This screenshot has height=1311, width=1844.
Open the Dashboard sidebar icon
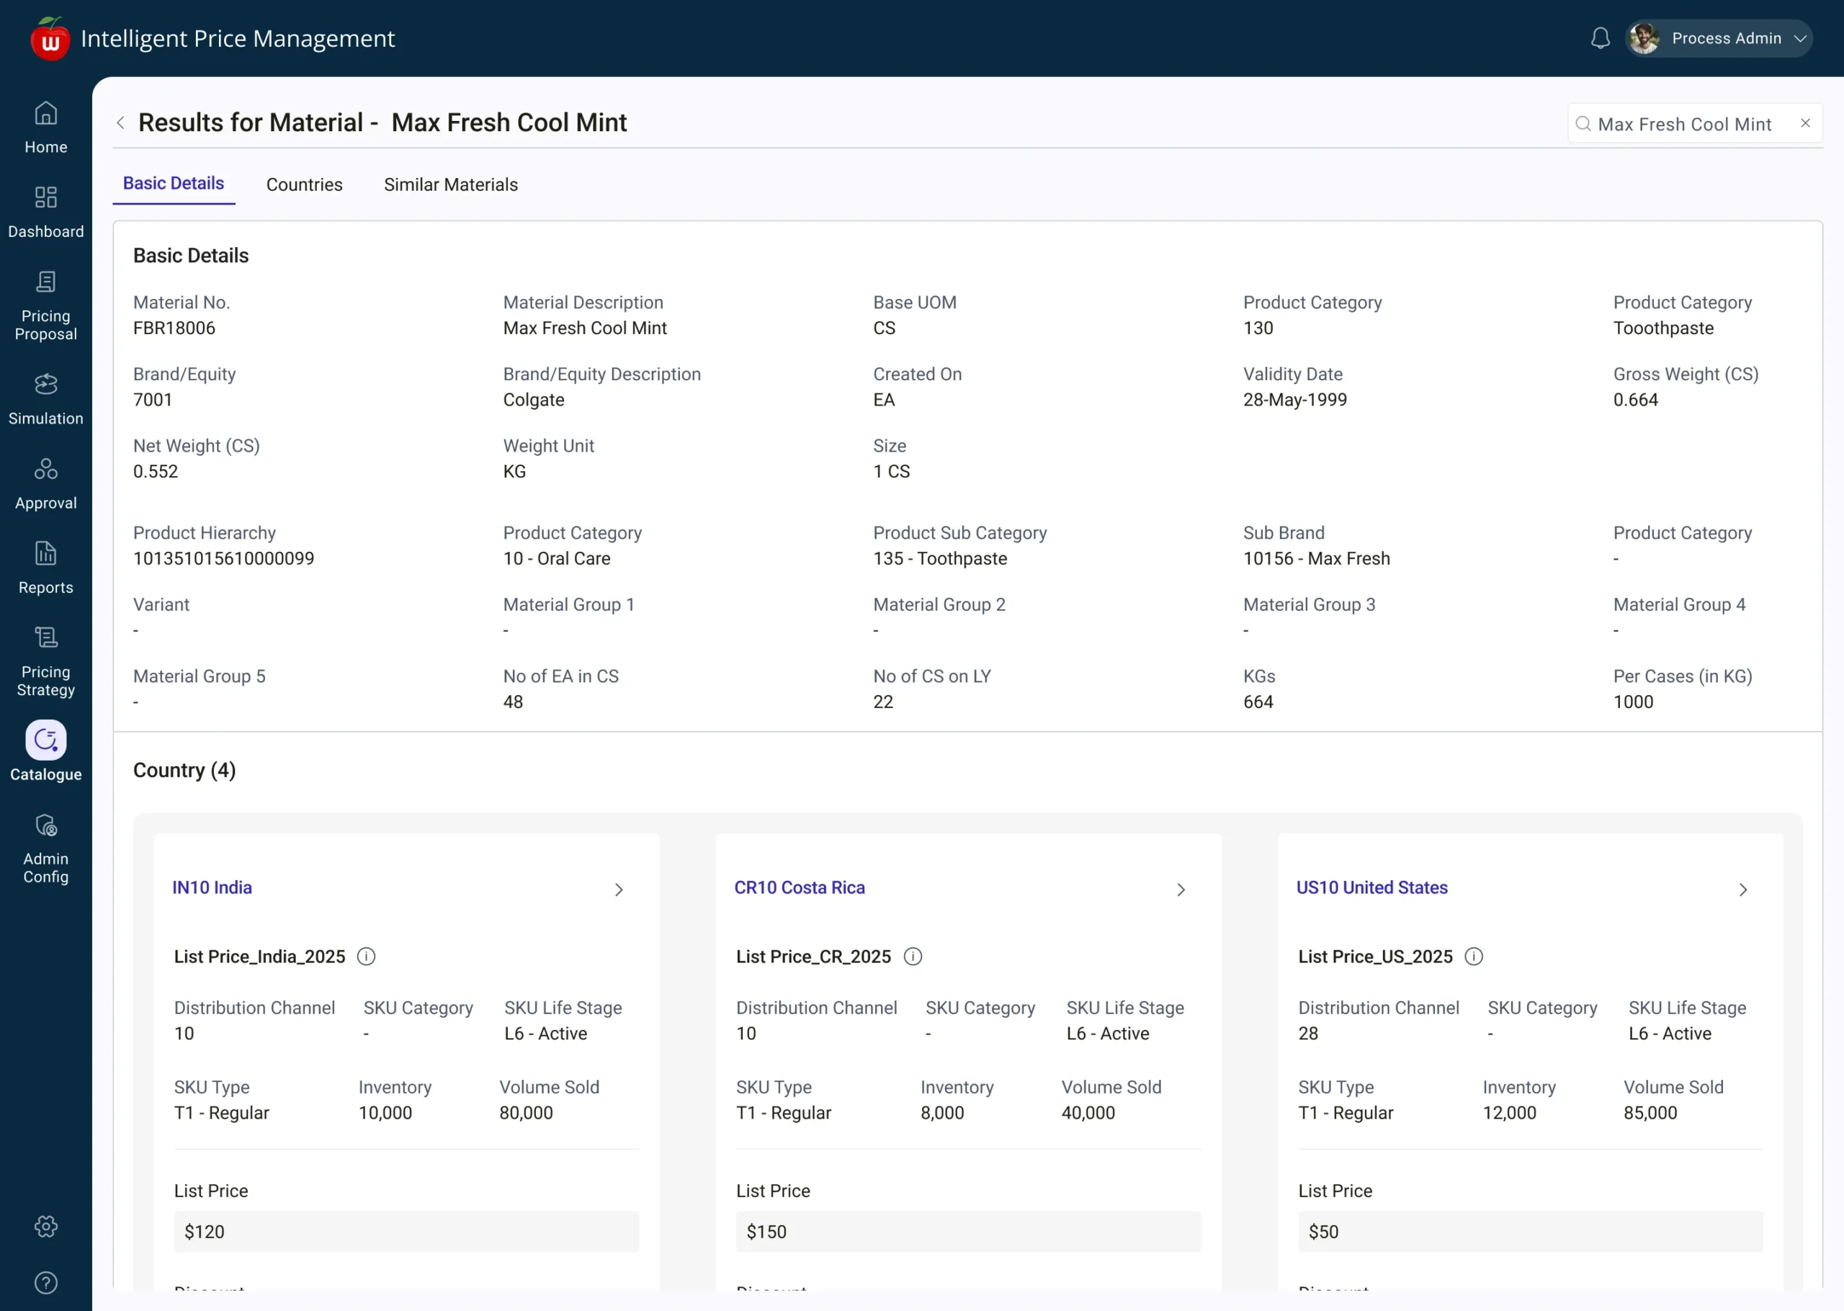pyautogui.click(x=46, y=197)
